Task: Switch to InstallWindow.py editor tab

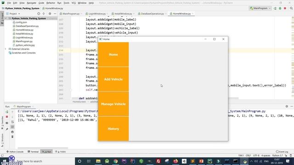Action: [123, 14]
